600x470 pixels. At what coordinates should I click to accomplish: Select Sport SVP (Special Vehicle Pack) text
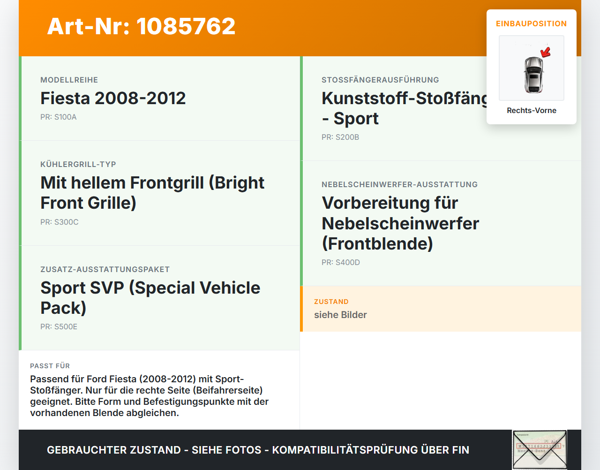[150, 298]
